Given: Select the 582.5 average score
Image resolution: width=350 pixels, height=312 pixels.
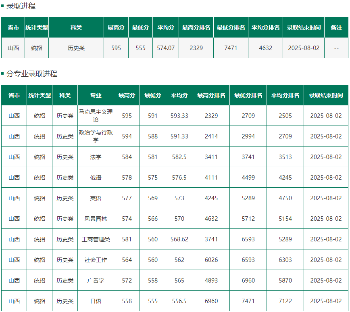Looking at the screenshot, I should (x=179, y=157).
